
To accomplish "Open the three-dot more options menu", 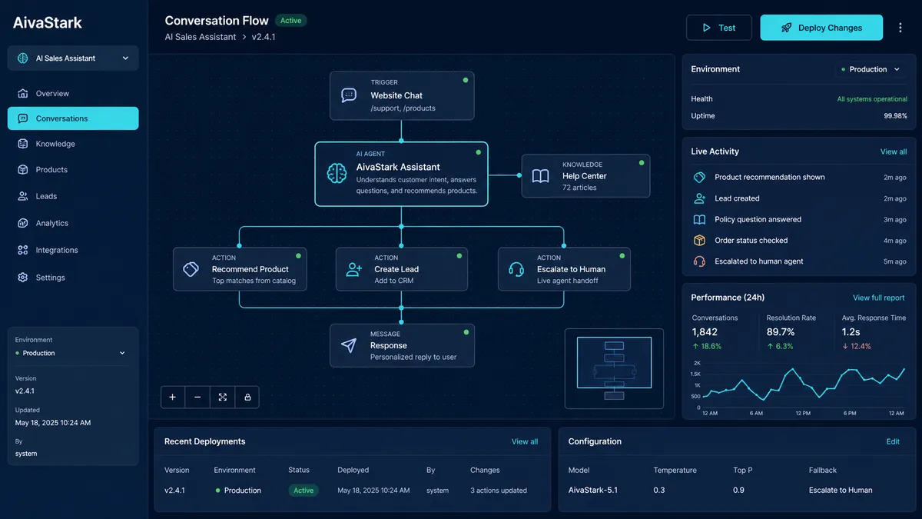I will coord(900,28).
